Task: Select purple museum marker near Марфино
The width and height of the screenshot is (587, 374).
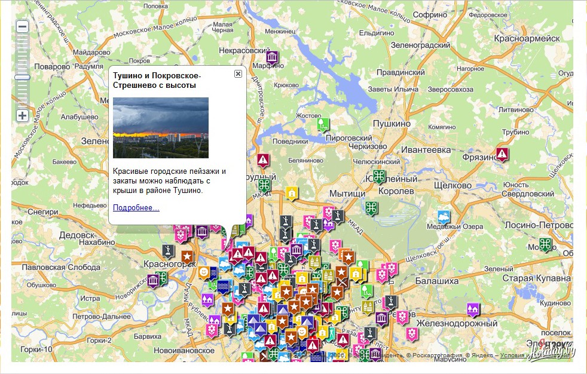Action: pos(273,57)
